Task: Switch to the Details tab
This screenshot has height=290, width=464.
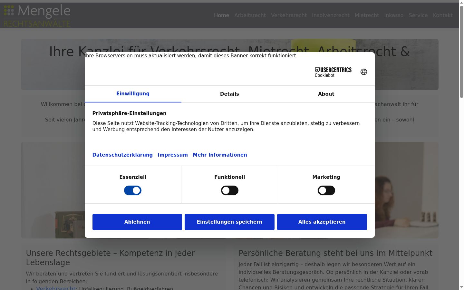Action: 230,94
